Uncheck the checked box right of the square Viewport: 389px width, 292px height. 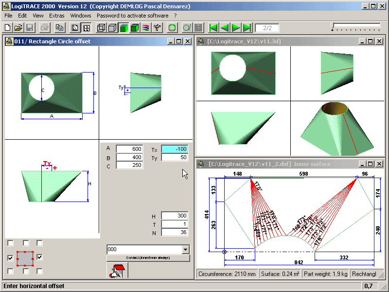[x=39, y=257]
